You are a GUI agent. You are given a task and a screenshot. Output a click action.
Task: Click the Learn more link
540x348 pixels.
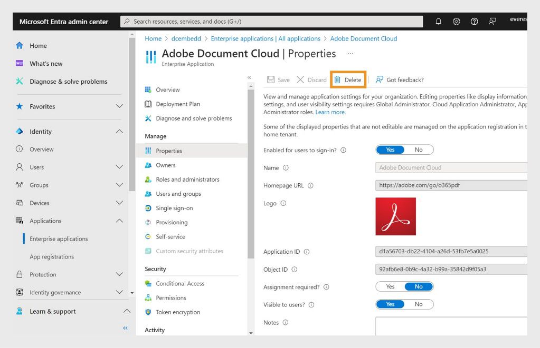pos(330,112)
